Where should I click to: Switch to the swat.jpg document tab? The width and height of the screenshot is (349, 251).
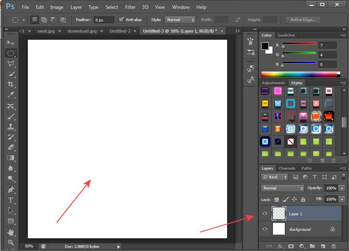tap(46, 31)
